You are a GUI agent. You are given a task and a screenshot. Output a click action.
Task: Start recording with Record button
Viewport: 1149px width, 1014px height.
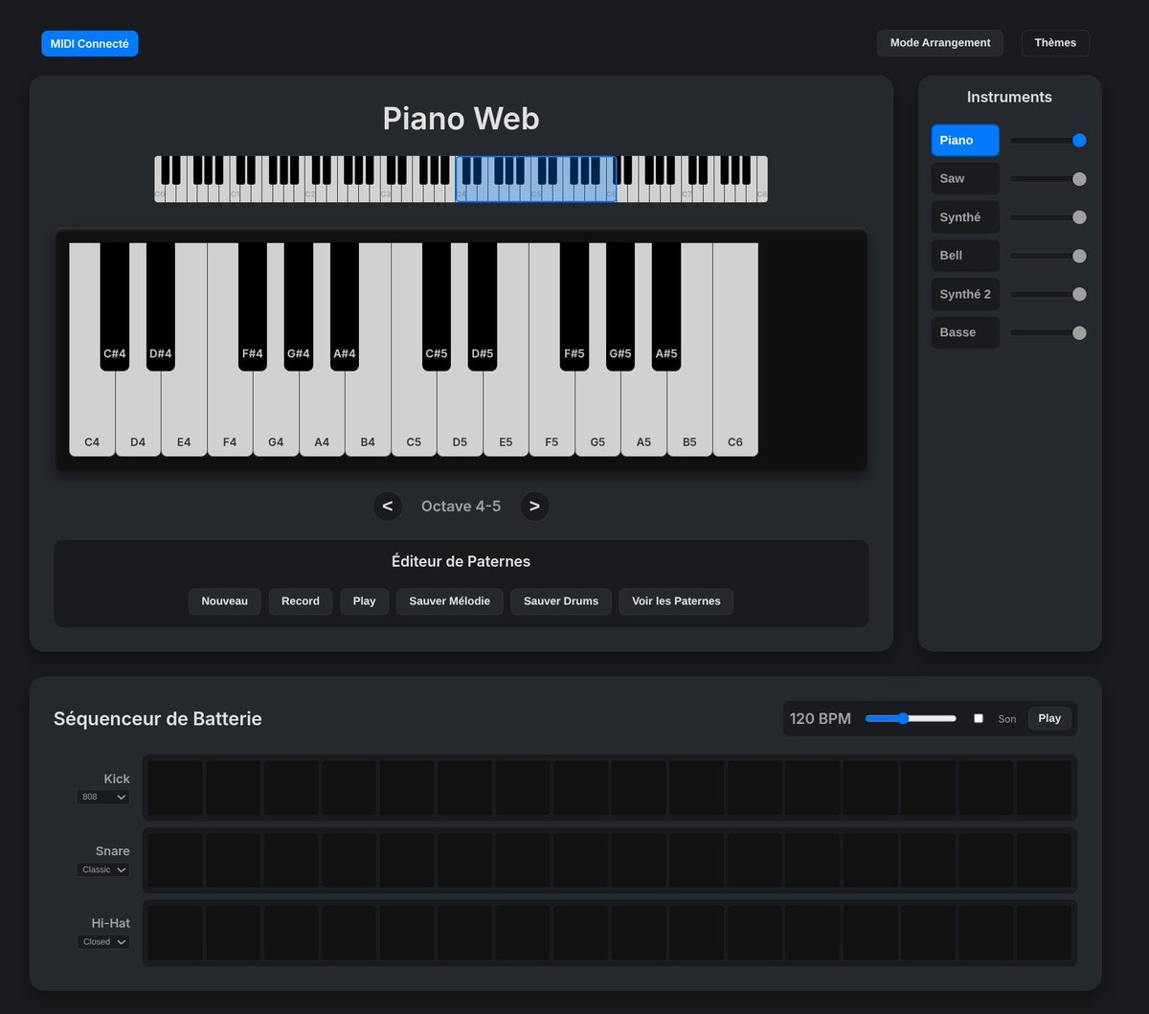(301, 601)
